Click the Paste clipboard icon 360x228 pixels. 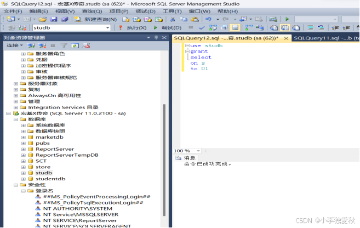coord(195,19)
